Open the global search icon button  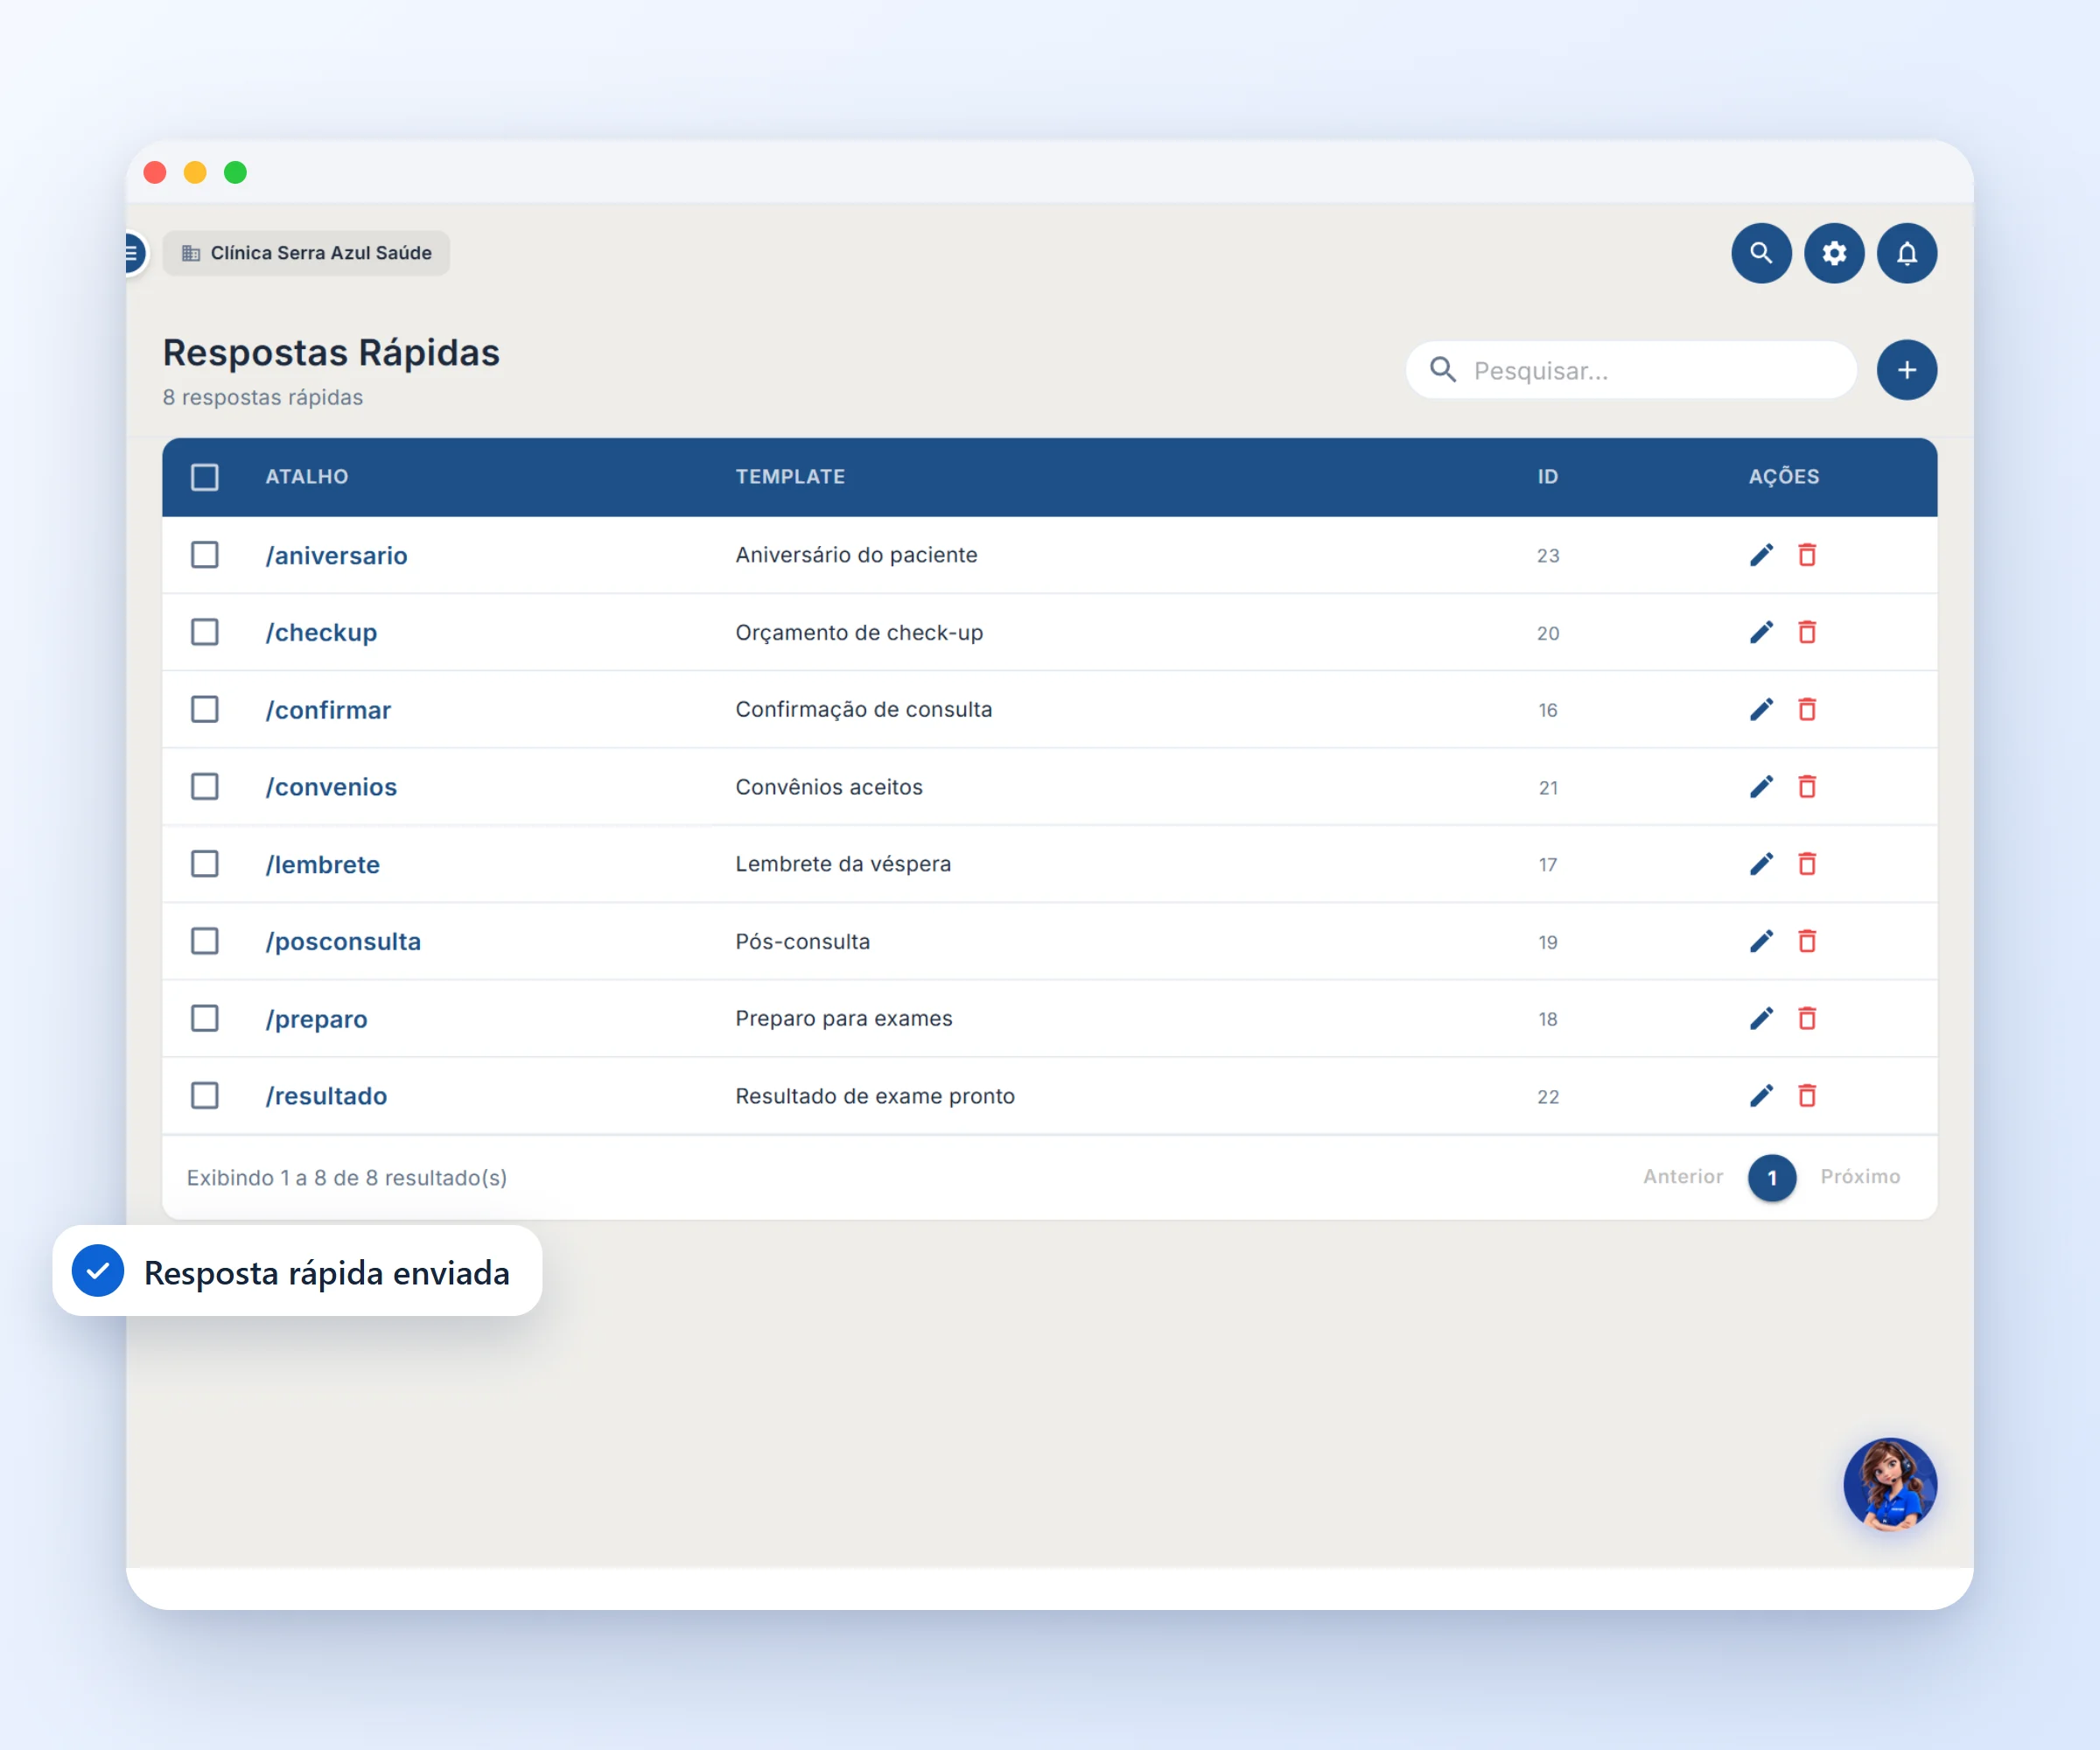(x=1761, y=253)
